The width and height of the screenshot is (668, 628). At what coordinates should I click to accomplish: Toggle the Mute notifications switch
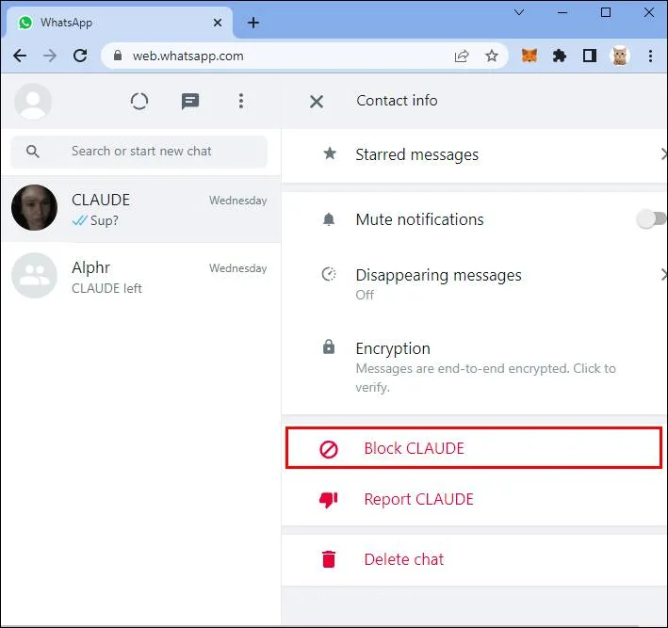click(x=652, y=219)
